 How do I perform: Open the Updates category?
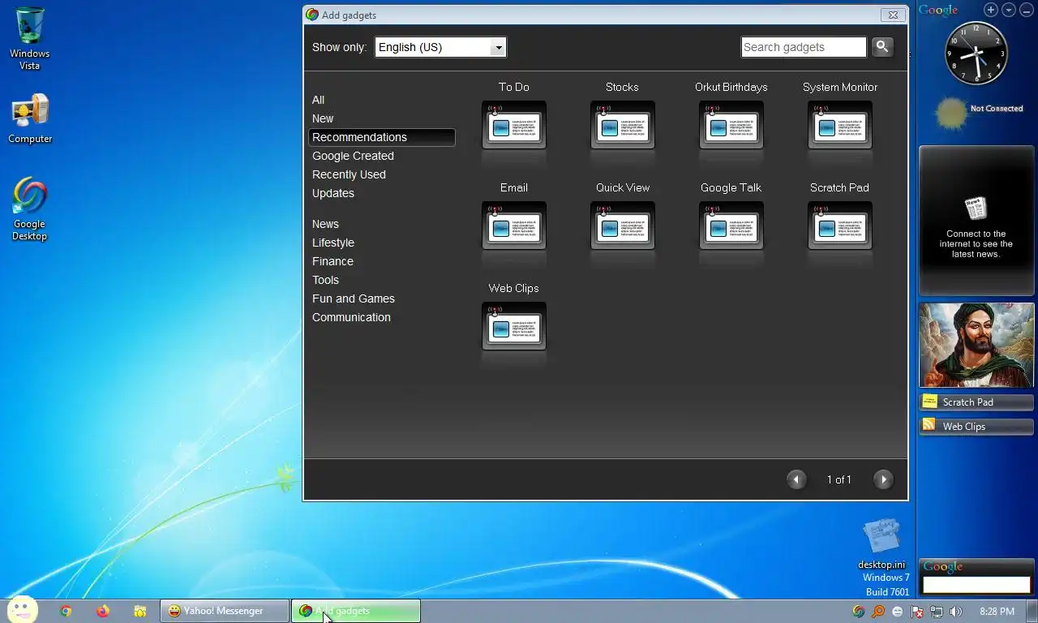(333, 193)
